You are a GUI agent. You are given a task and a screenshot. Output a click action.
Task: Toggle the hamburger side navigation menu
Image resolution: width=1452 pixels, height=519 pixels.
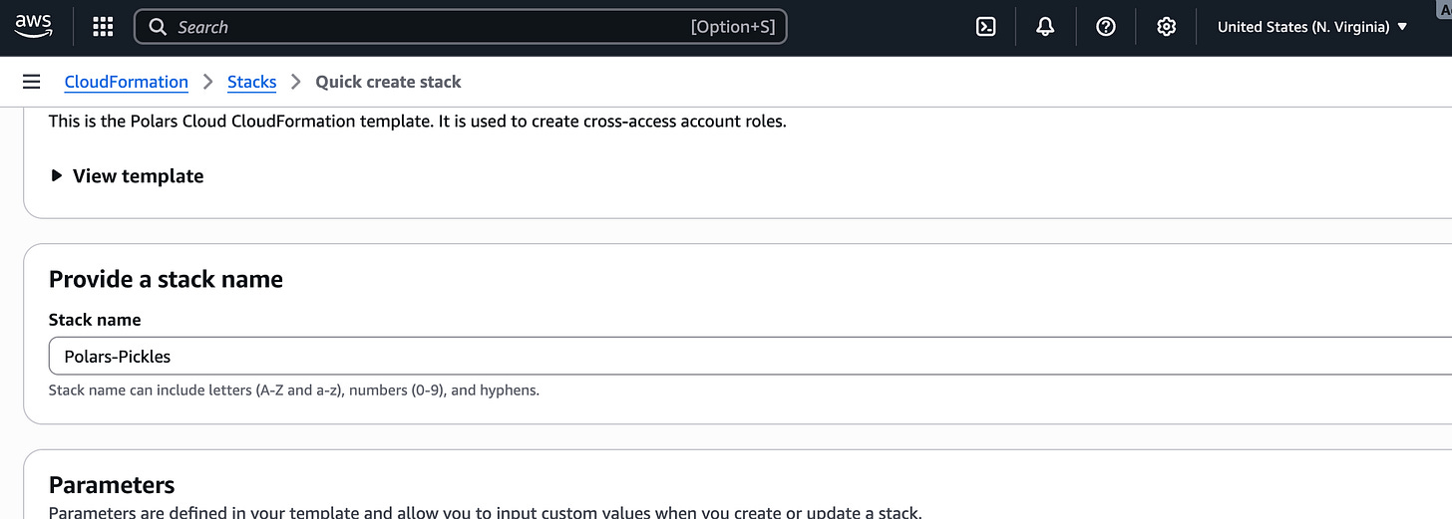(x=31, y=82)
